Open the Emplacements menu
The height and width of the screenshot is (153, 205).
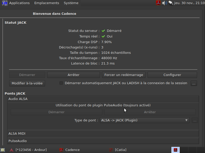(47, 3)
